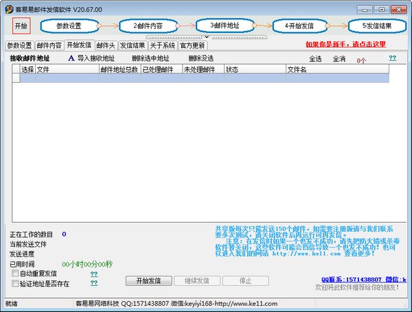Enable the 验证地址是否存在 checkbox

tap(15, 283)
